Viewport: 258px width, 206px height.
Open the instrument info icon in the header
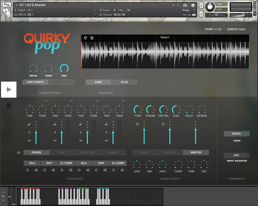click(x=193, y=5)
